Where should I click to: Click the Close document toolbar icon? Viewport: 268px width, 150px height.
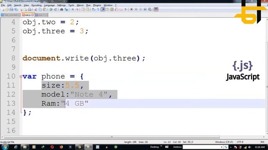pos(21,10)
